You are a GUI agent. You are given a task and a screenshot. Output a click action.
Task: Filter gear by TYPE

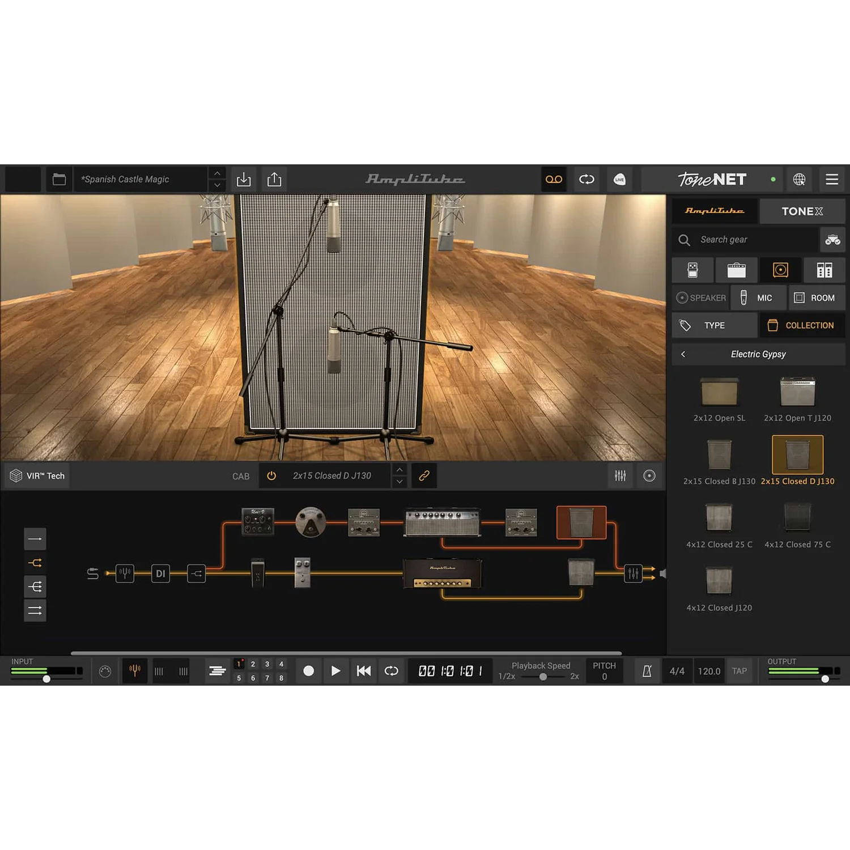click(x=715, y=325)
